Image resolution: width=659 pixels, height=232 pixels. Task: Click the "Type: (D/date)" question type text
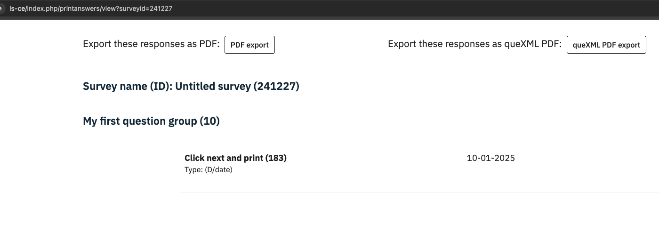click(208, 170)
